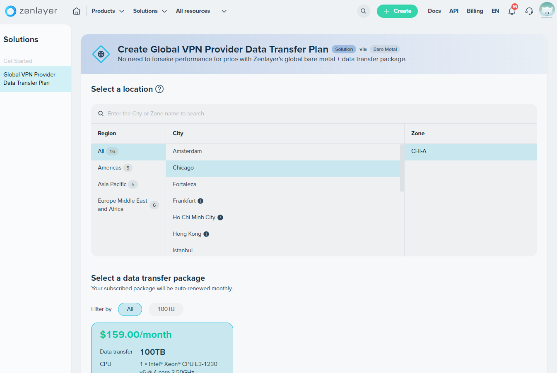Open the support headset icon
This screenshot has width=557, height=373.
(x=529, y=11)
